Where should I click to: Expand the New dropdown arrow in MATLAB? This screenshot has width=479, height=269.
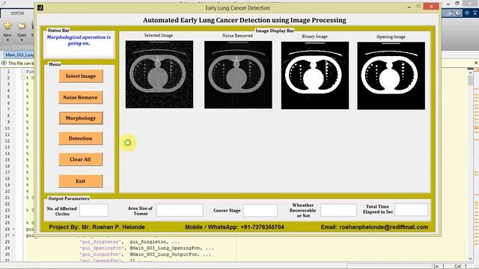coord(7,40)
